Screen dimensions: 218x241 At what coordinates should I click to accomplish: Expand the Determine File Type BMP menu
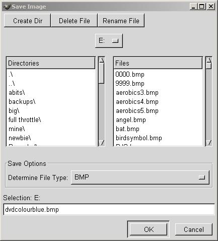coord(140,177)
